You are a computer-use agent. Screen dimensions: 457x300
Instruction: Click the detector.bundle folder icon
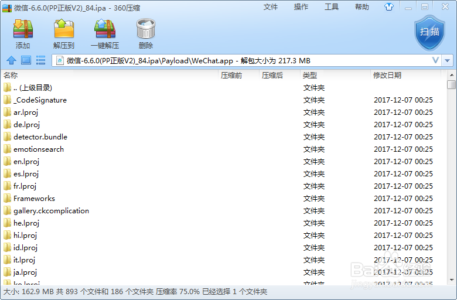7,137
